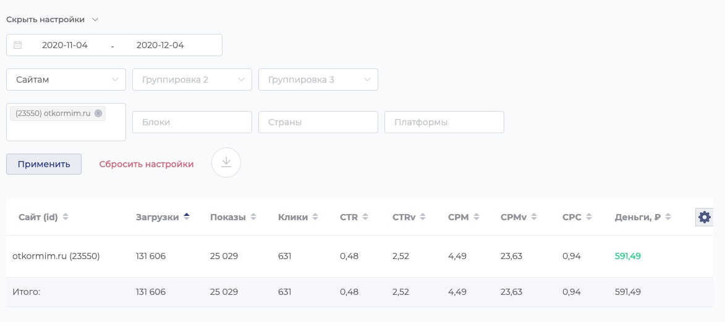The width and height of the screenshot is (725, 322).
Task: Sort table by Деньги column
Action: click(x=644, y=217)
